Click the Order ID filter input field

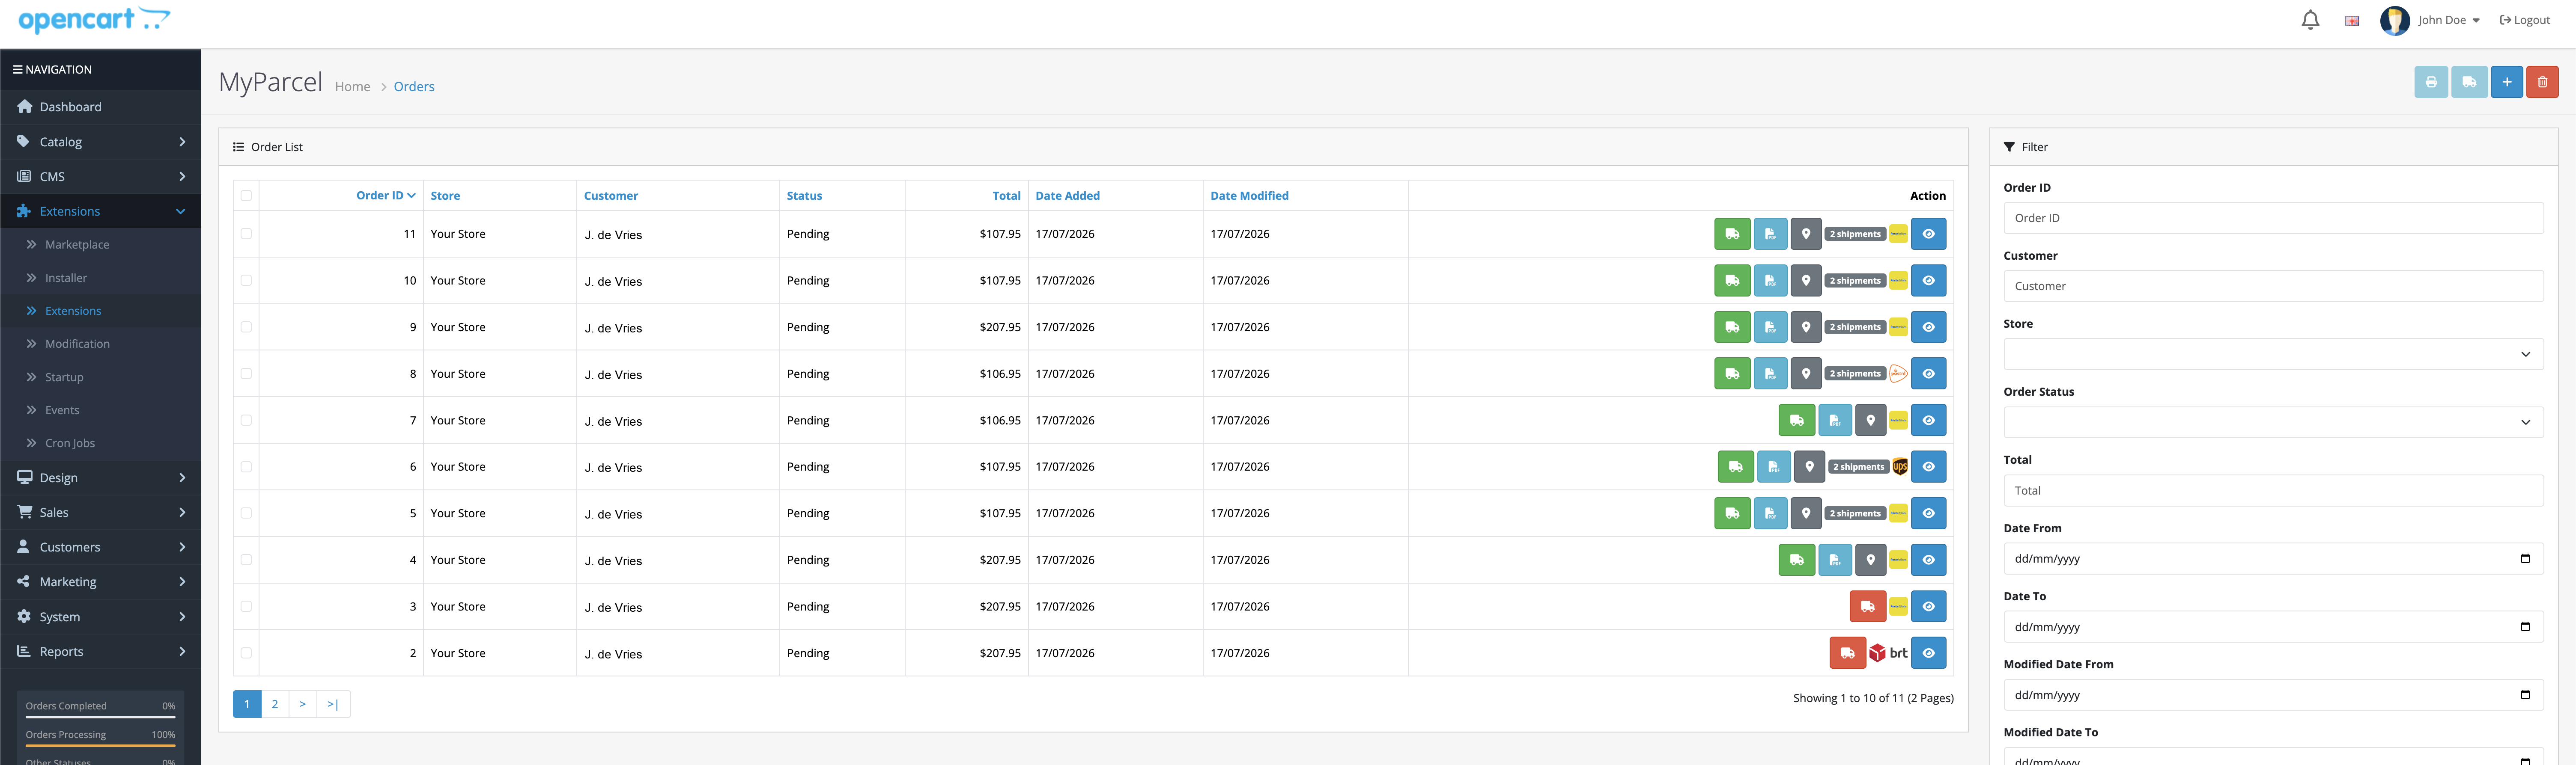click(x=2273, y=218)
